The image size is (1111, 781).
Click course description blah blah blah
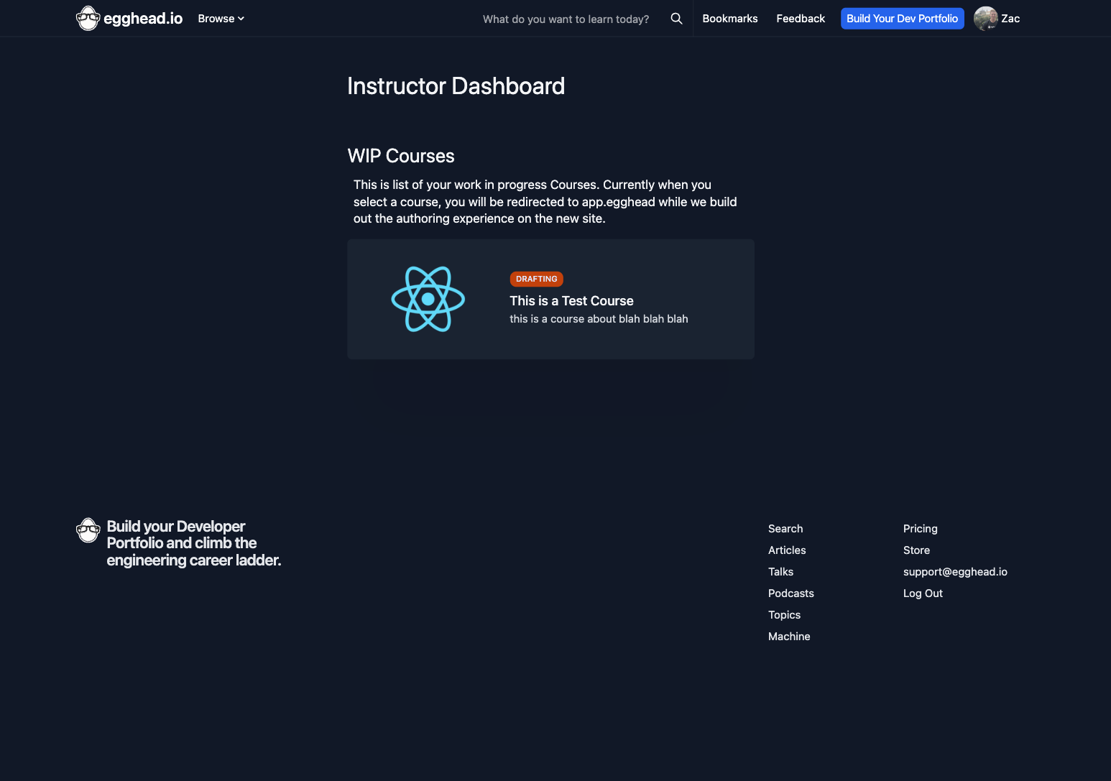[599, 319]
